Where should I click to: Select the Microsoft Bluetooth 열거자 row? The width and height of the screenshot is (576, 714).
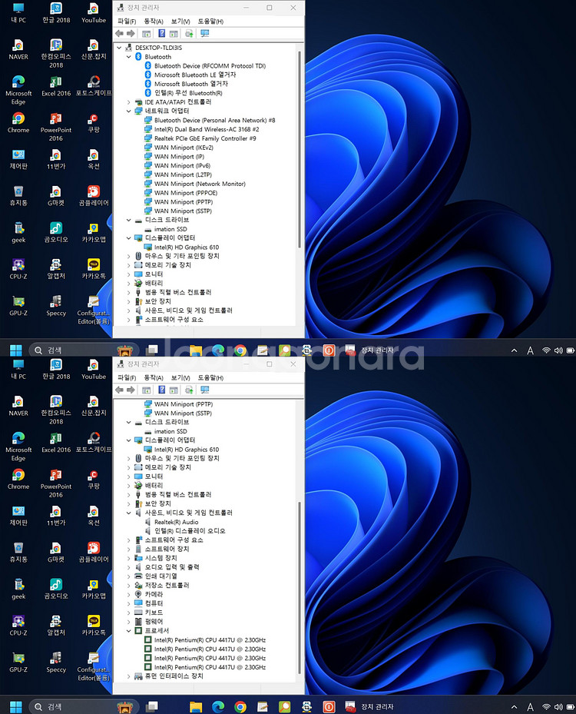(x=190, y=84)
